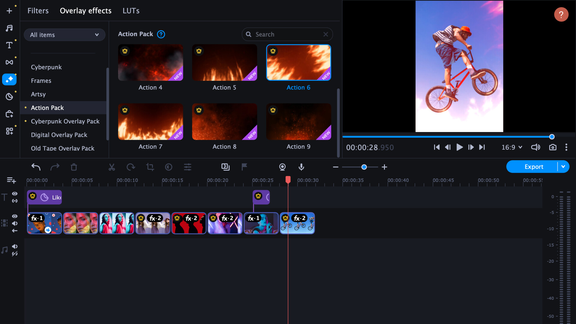Viewport: 576px width, 324px height.
Task: Drag the timeline zoom slider
Action: tap(363, 167)
